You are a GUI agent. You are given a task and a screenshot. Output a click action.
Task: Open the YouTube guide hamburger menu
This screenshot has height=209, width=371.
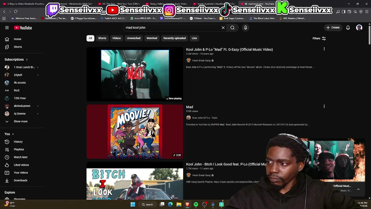7,28
